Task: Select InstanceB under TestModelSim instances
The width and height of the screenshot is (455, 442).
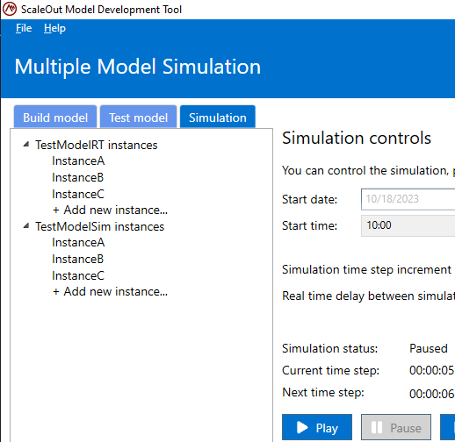Action: click(78, 260)
